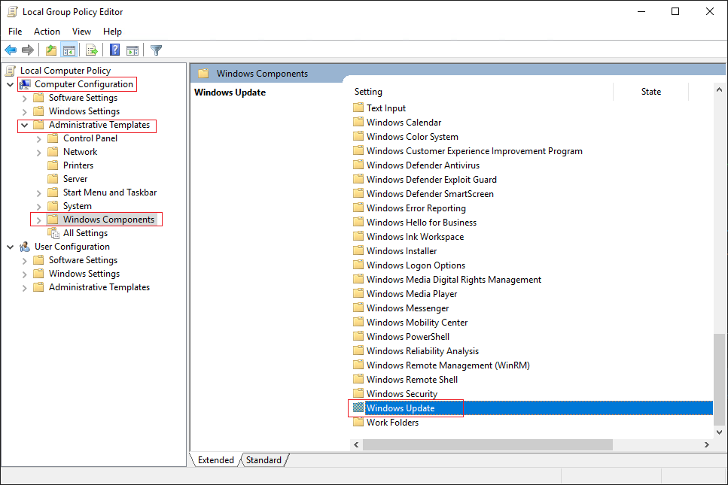Select Windows Defender SmartScreen entry
The image size is (728, 485).
tap(430, 194)
